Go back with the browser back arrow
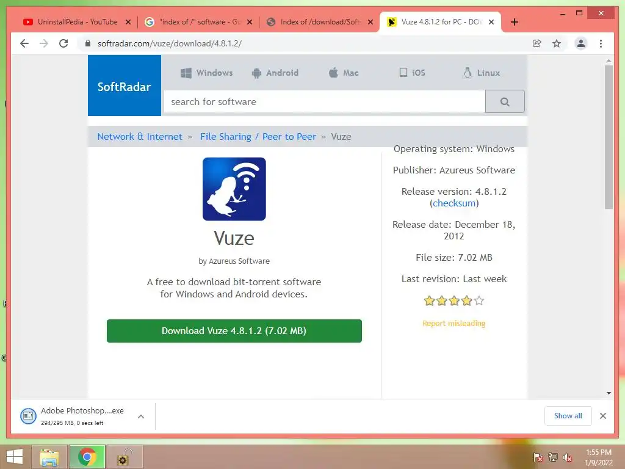 pyautogui.click(x=24, y=43)
